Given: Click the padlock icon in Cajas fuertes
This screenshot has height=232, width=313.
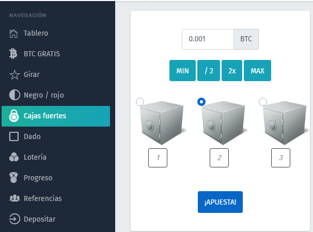Looking at the screenshot, I should pyautogui.click(x=14, y=116).
